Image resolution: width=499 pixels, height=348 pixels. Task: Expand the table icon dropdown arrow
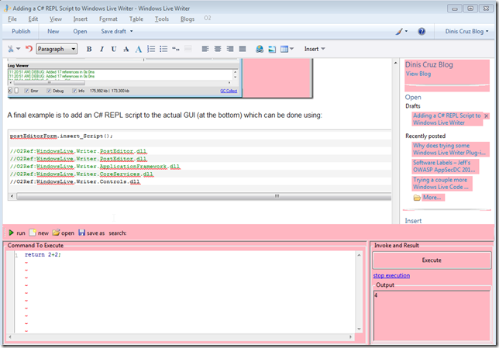pos(292,49)
